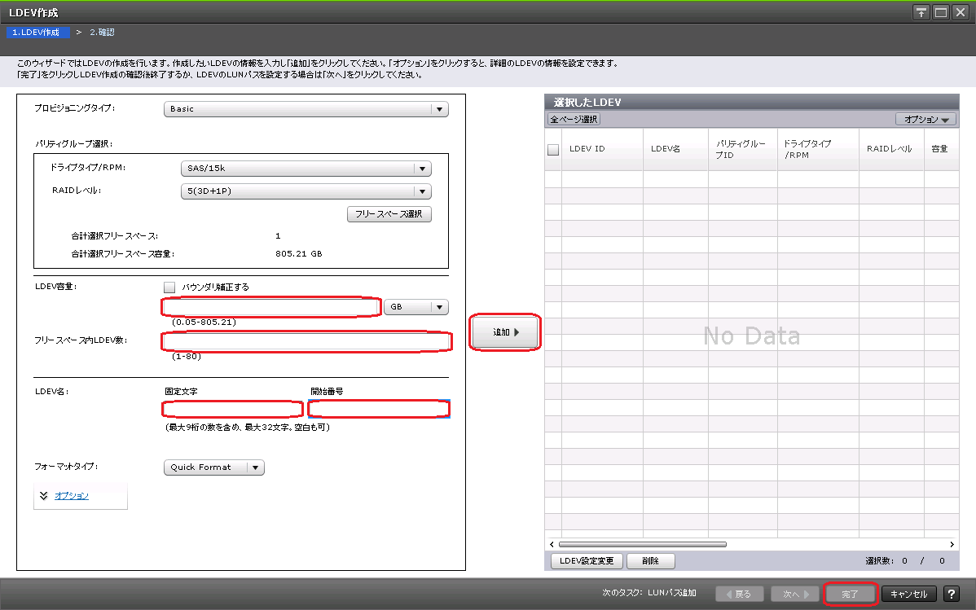Open the table オプション menu

click(925, 120)
